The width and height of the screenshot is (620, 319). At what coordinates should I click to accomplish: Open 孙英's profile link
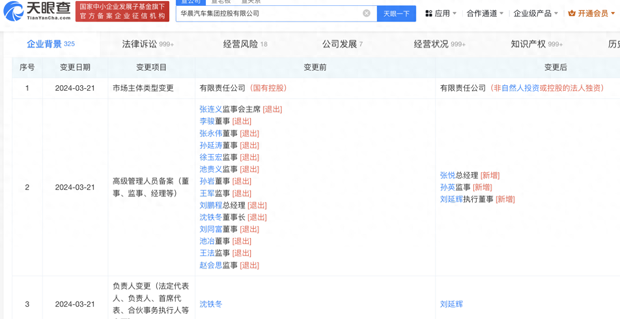(x=448, y=187)
